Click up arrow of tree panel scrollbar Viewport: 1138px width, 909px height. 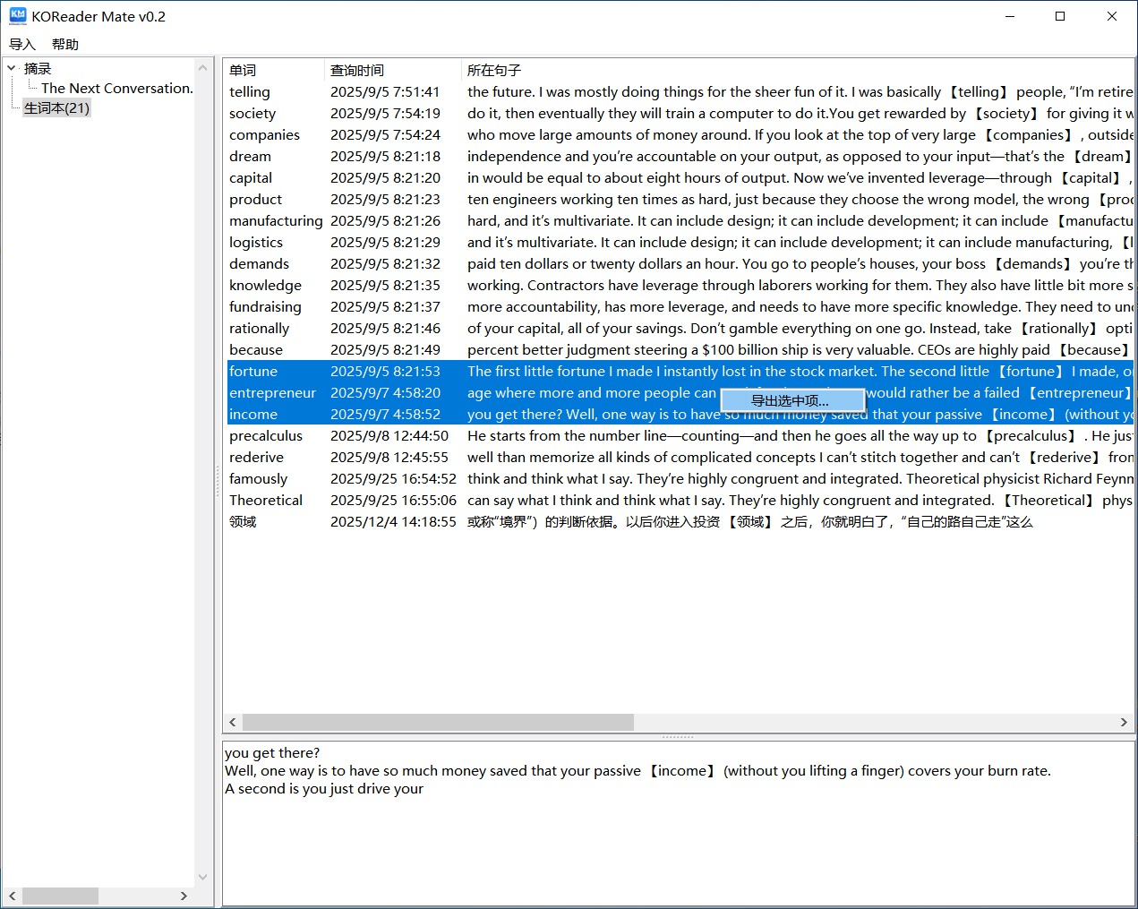click(x=202, y=67)
